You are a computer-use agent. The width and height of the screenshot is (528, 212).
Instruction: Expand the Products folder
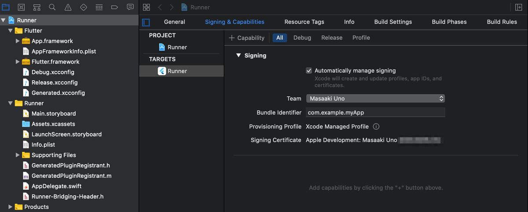click(x=11, y=207)
